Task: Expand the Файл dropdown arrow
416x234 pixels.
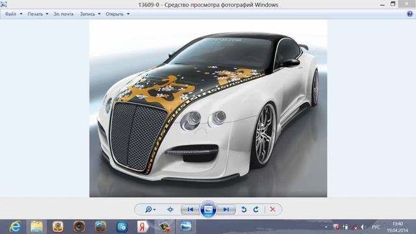Action: 21,14
